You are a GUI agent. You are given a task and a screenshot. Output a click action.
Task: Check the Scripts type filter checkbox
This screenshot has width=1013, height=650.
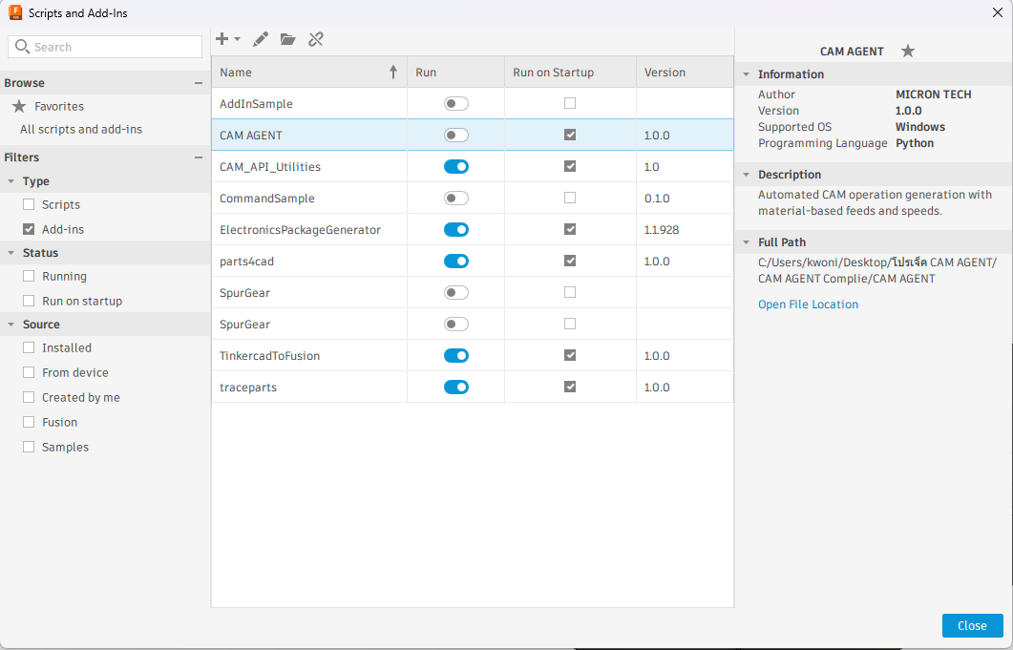coord(29,205)
